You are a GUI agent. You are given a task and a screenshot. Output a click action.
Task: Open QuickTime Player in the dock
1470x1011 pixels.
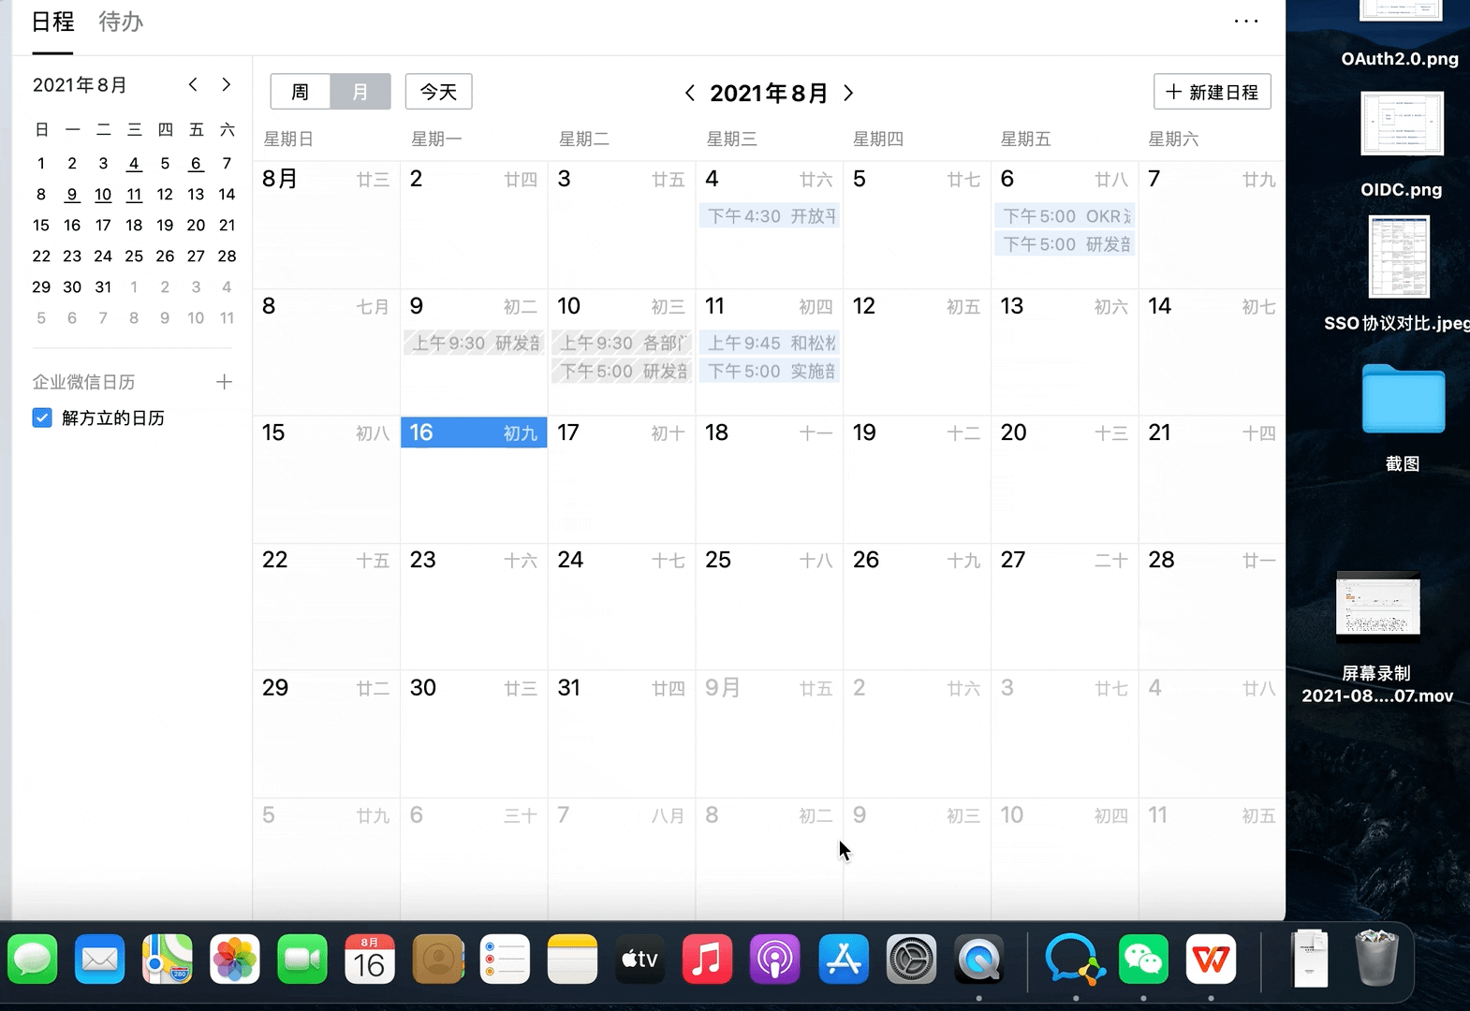point(978,960)
